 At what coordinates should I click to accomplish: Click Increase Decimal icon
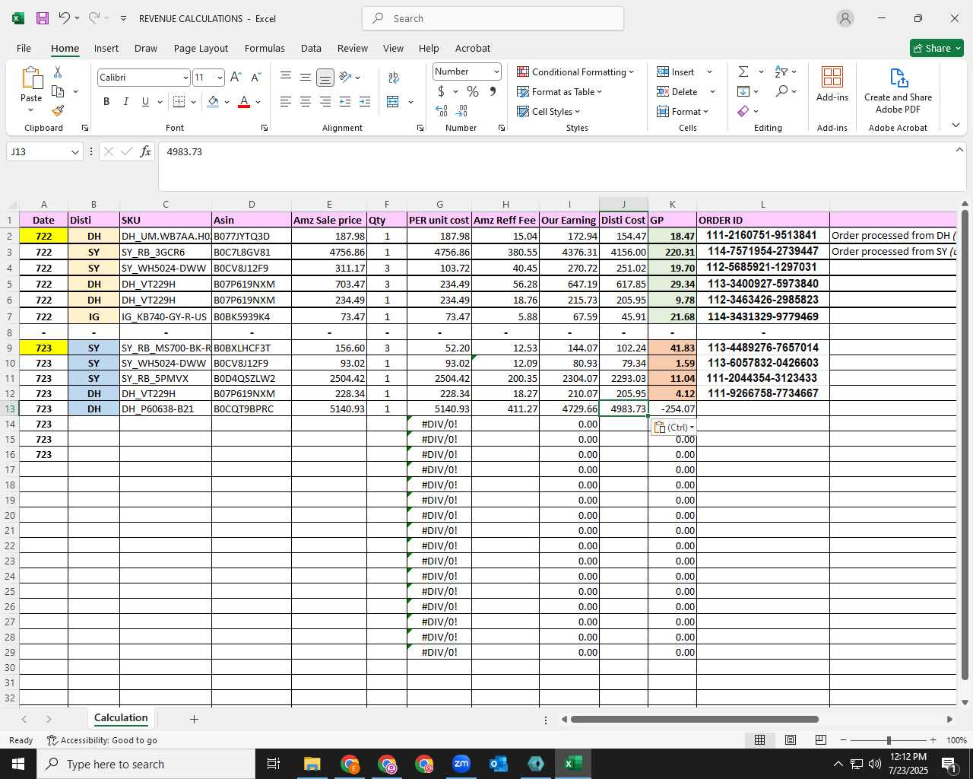442,111
